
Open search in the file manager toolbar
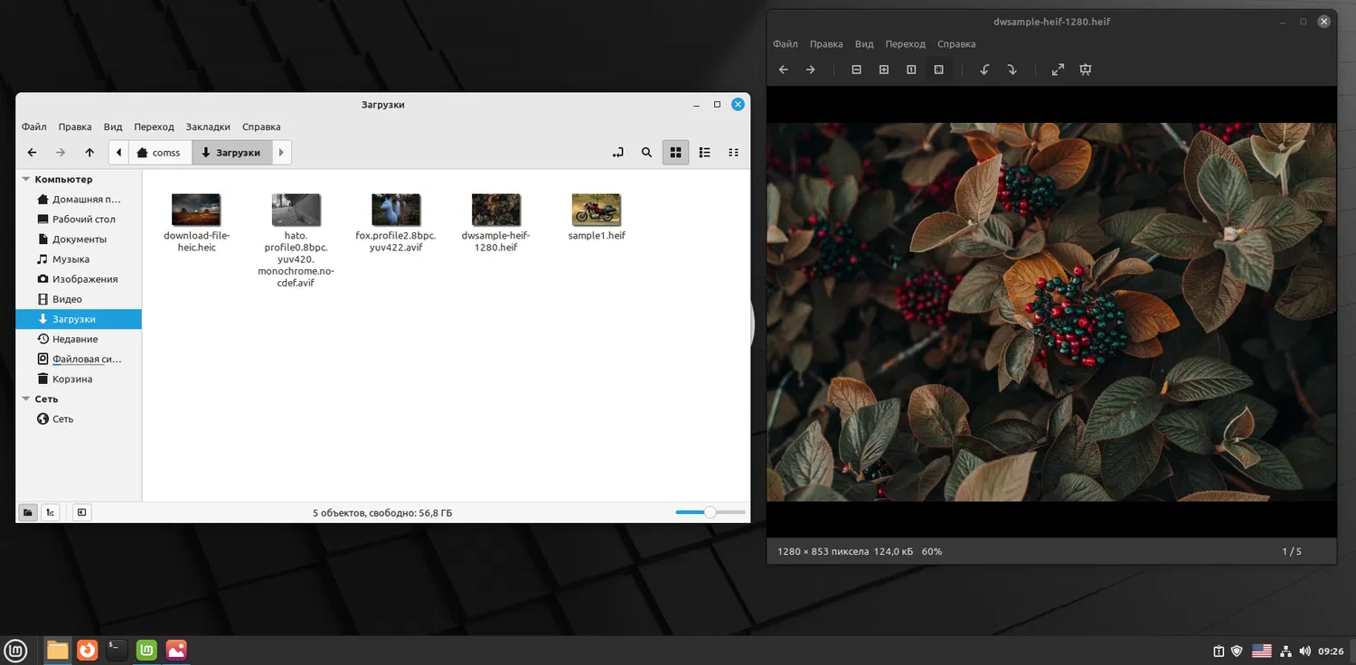point(646,153)
